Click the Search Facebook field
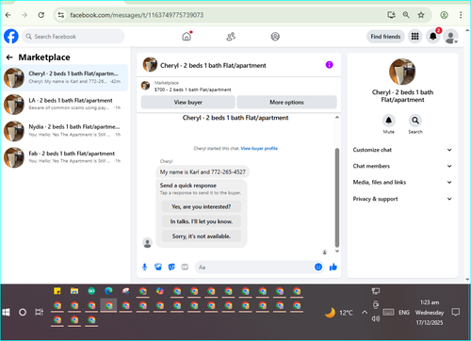471x341 pixels. coord(73,37)
